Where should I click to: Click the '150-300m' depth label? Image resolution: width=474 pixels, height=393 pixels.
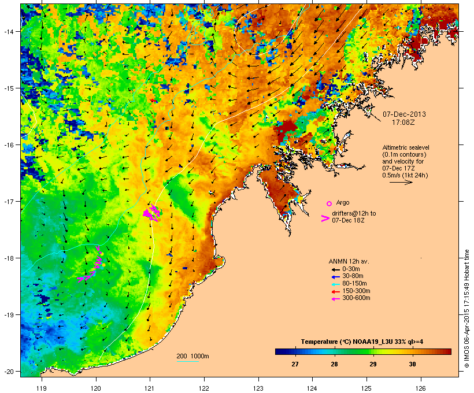pos(356,291)
